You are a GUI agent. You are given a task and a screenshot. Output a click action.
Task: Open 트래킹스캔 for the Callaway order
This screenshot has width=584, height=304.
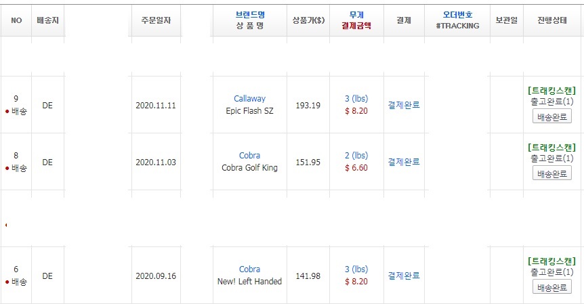pyautogui.click(x=551, y=91)
